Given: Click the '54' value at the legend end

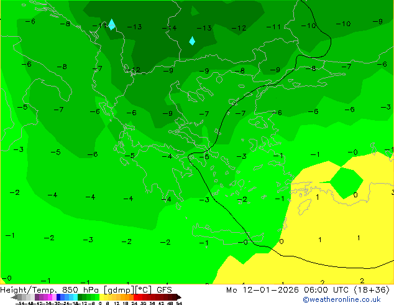Looking at the screenshot, I should pos(179,303).
